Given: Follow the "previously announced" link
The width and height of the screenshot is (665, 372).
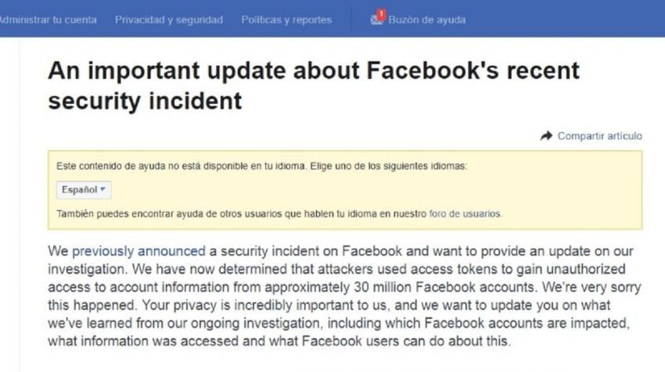Looking at the screenshot, I should click(138, 252).
